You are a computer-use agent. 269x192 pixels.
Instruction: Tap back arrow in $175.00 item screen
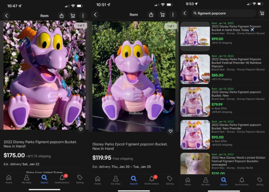pos(7,16)
